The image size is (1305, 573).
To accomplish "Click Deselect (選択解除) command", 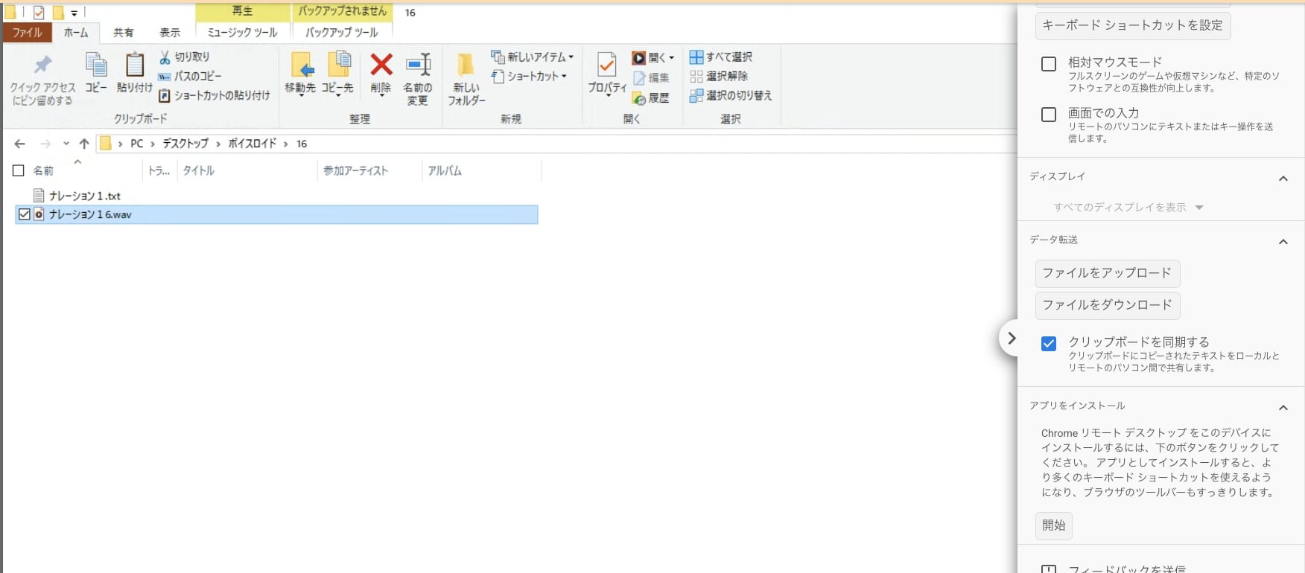I will click(x=719, y=76).
